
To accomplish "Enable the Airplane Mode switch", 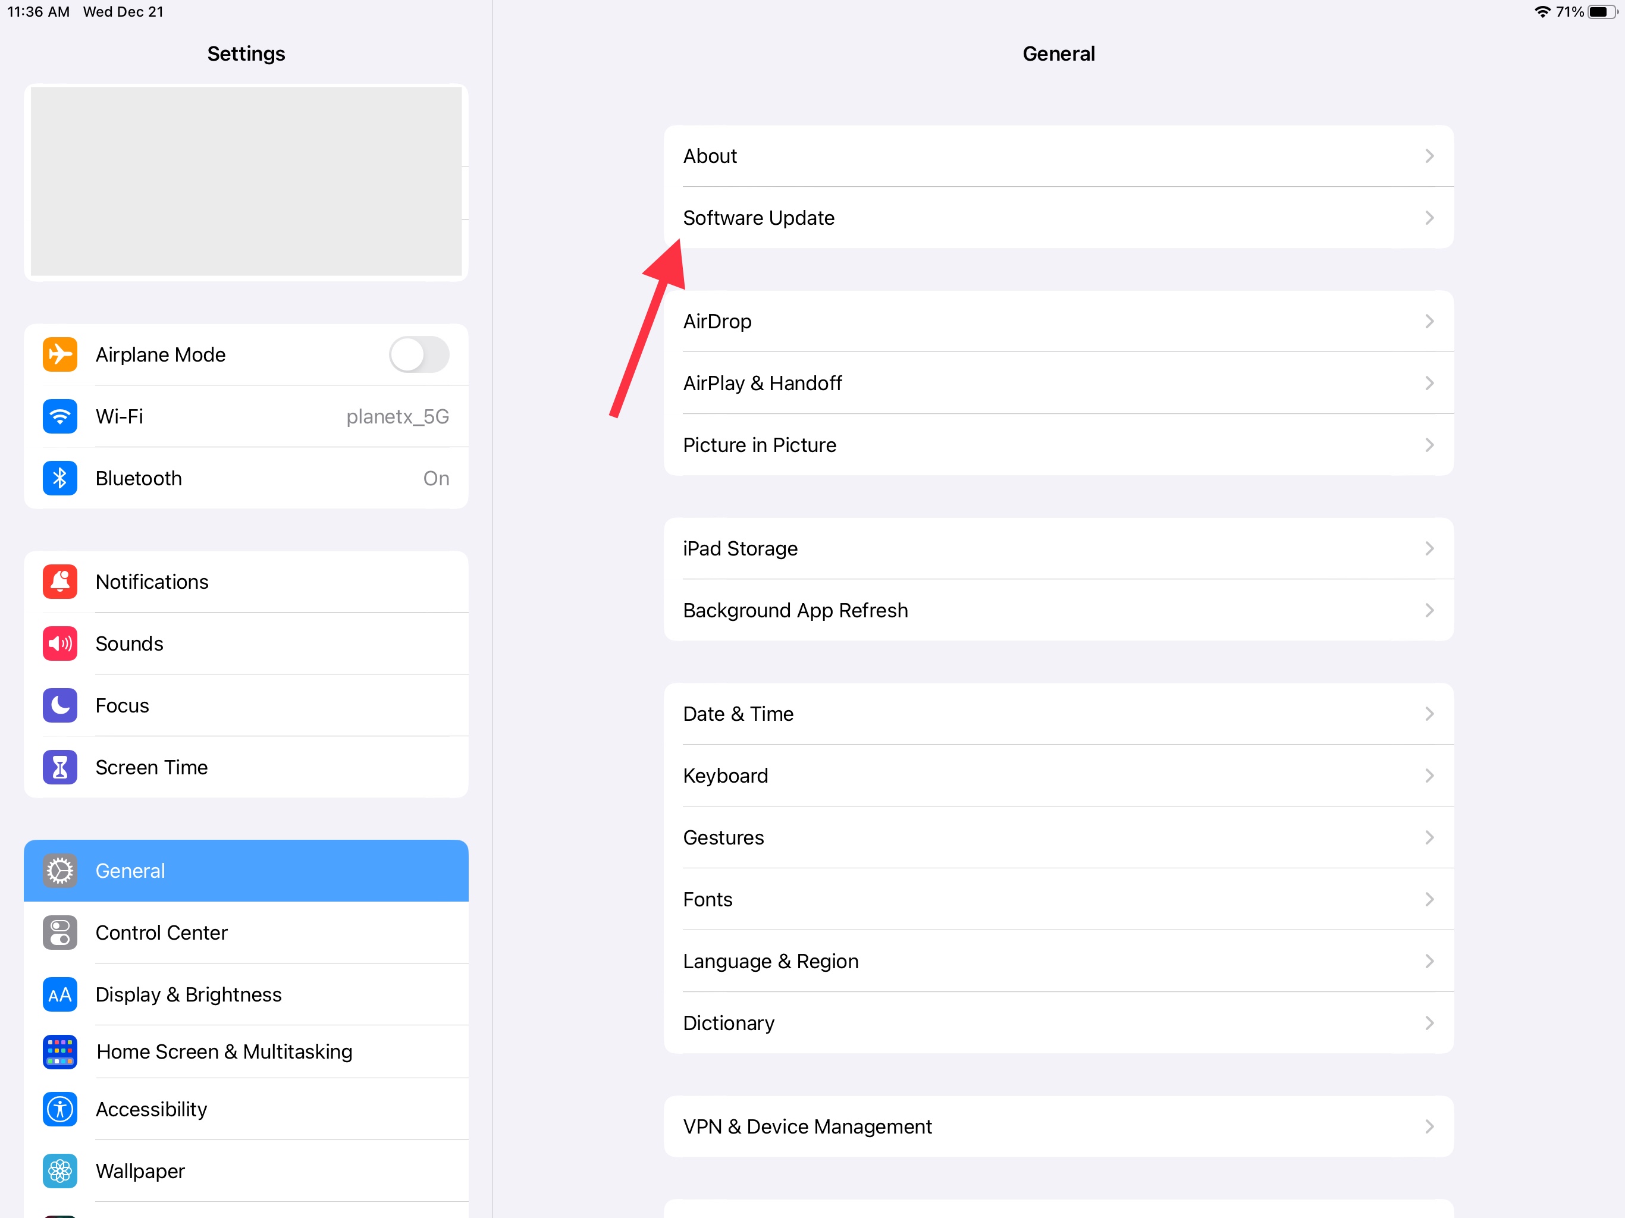I will coord(419,355).
